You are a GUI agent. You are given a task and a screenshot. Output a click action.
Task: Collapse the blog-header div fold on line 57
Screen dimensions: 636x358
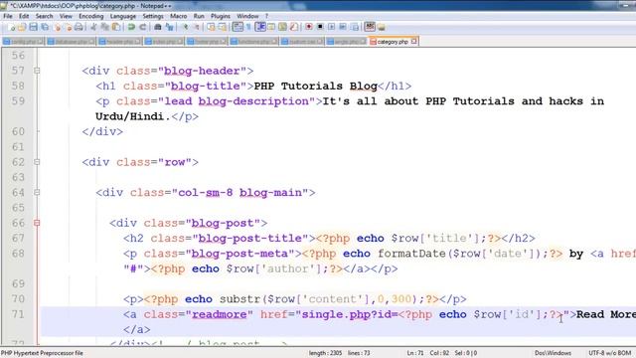click(37, 71)
